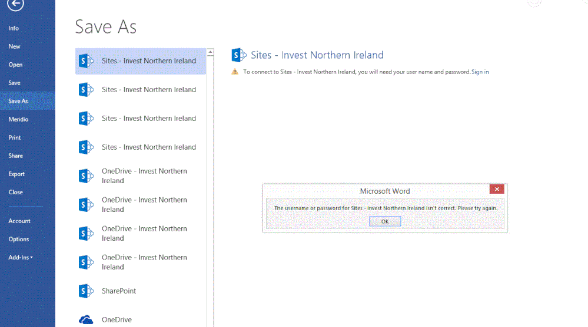This screenshot has height=327, width=588.
Task: Select the OneDrive location
Action: (141, 320)
